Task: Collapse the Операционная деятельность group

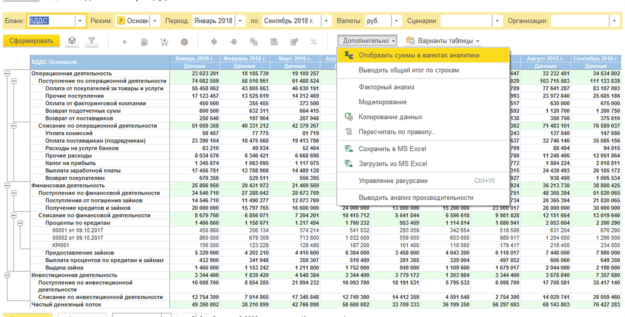Action: pos(7,73)
